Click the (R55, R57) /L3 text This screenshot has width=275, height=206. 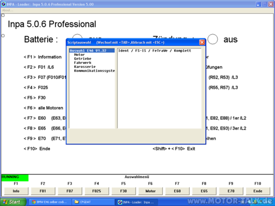pos(223,87)
